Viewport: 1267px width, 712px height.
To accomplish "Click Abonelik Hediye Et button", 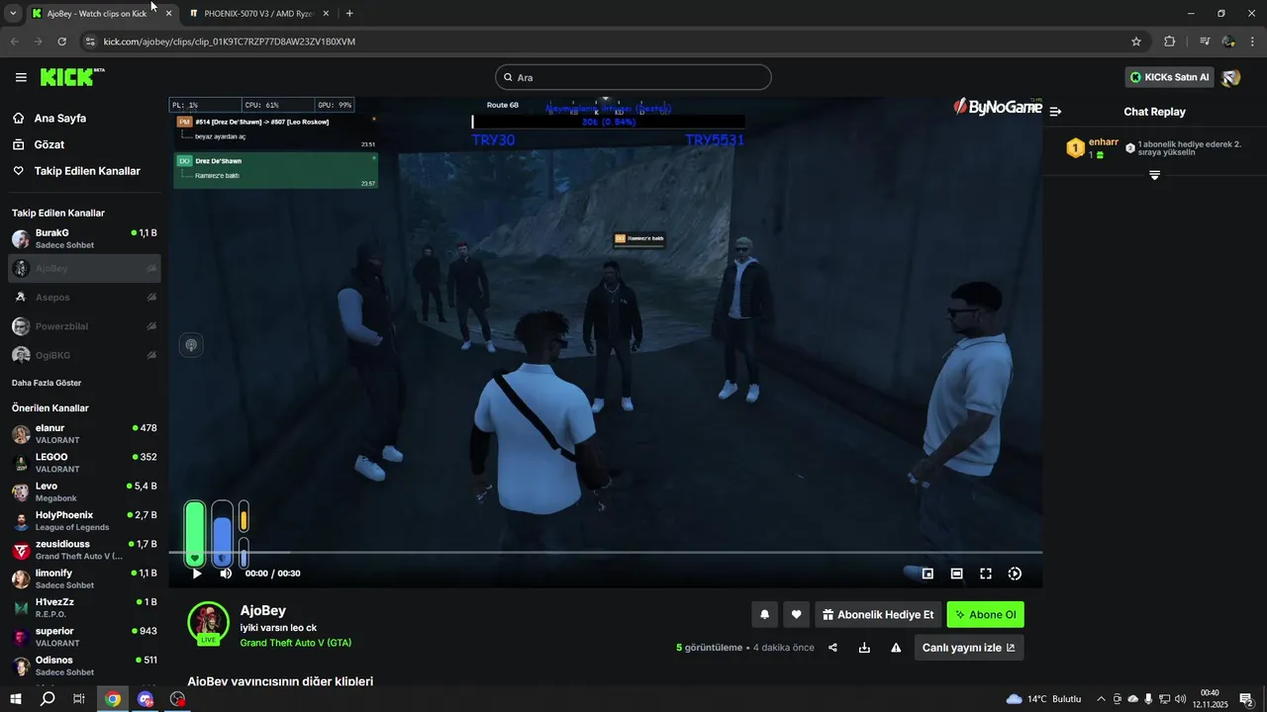I will [x=878, y=614].
